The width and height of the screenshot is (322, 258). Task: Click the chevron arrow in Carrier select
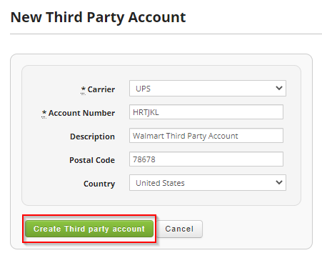[279, 88]
